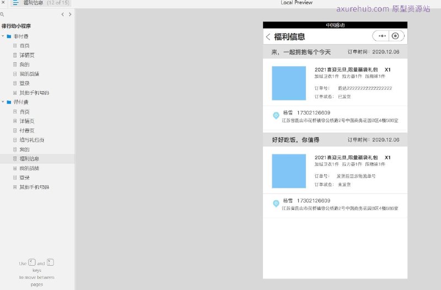Tap phone 17302126609 in first order

[314, 113]
